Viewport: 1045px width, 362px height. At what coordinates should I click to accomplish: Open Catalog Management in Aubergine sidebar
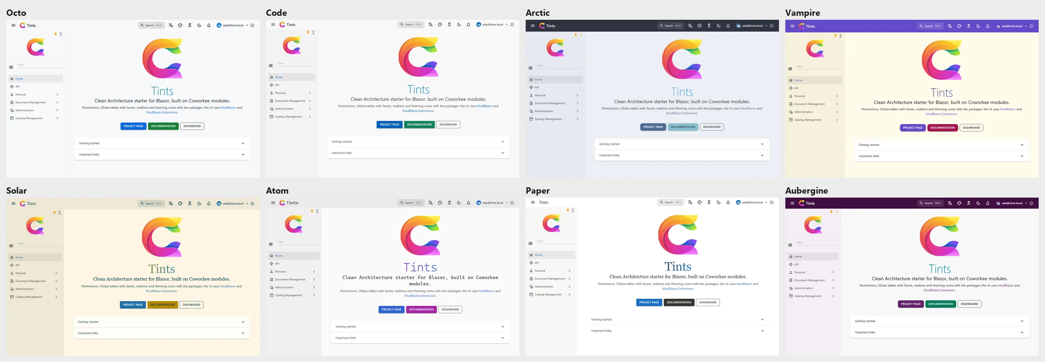(x=813, y=296)
